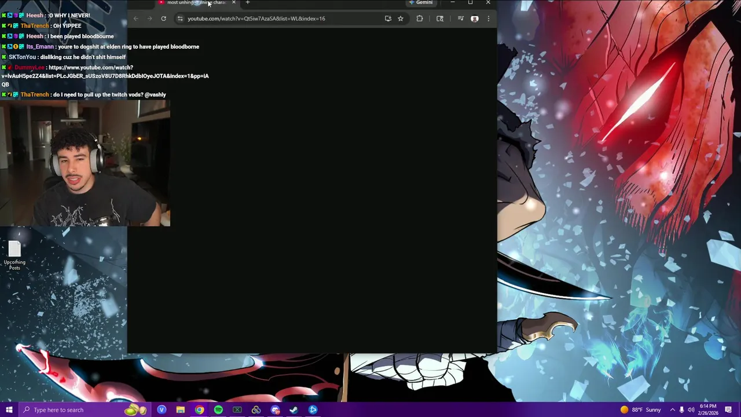Focus the Chrome address bar URL
The width and height of the screenshot is (741, 417).
[256, 19]
